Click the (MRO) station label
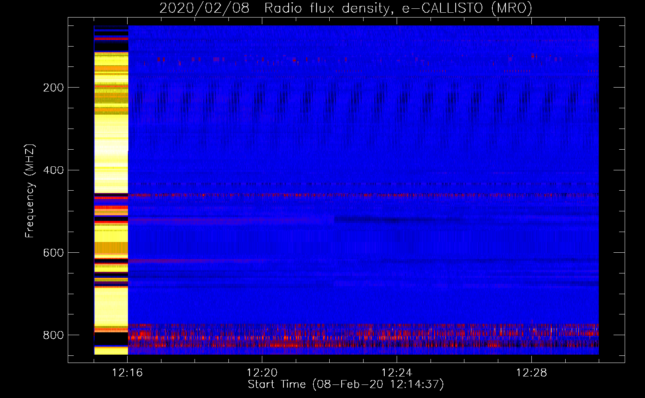 click(x=511, y=8)
